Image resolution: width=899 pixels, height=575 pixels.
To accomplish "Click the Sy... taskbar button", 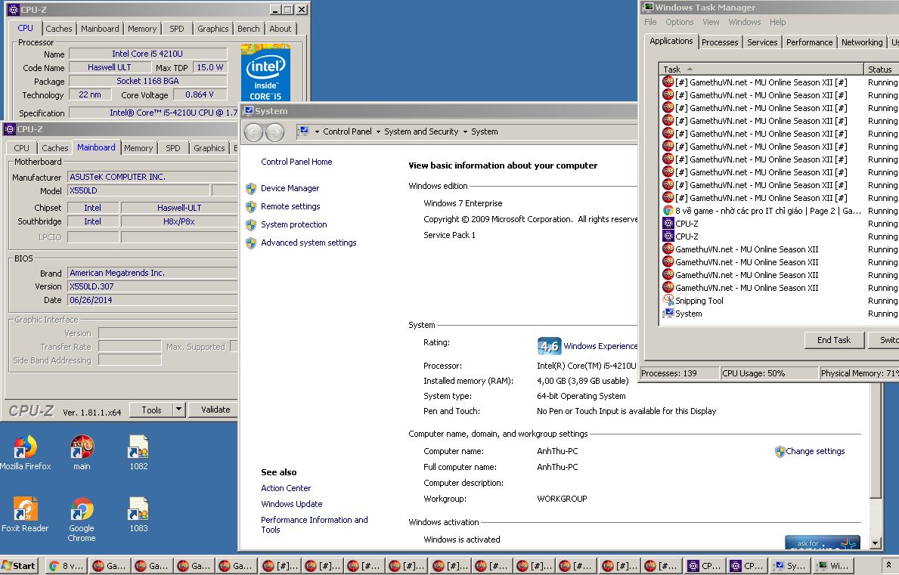I will point(789,566).
